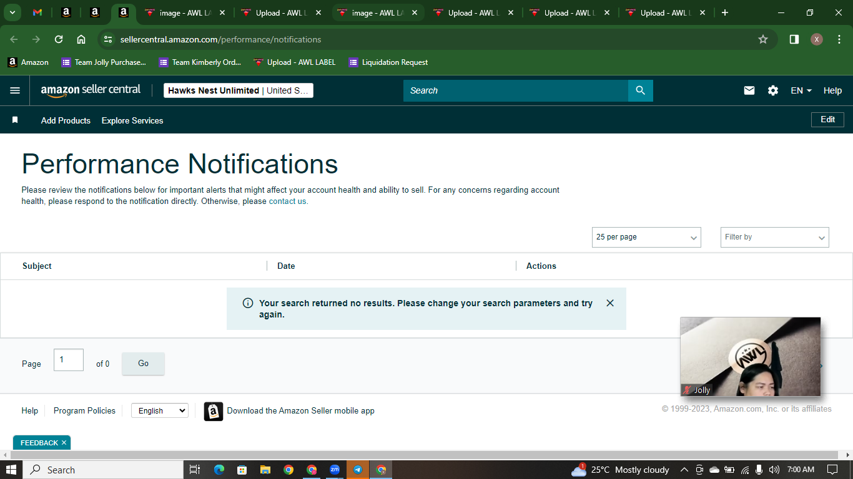
Task: Open Zoom from the taskbar
Action: pos(335,470)
